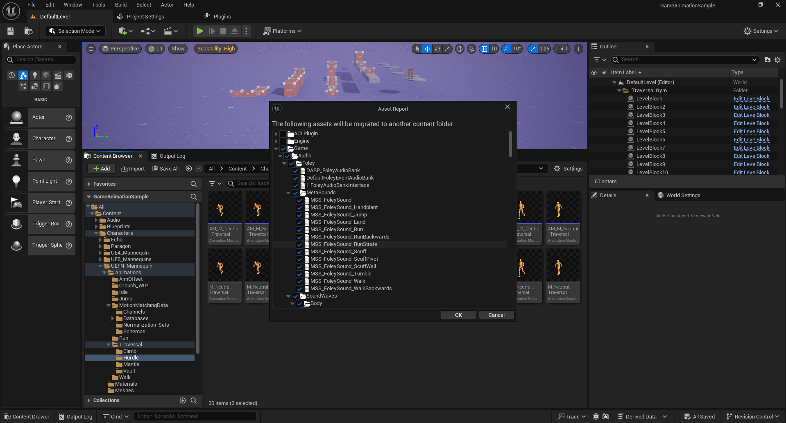Confirm migration with the OK button
This screenshot has width=786, height=423.
(x=458, y=315)
